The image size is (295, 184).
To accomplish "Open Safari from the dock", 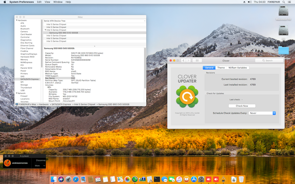I will coord(76,179).
